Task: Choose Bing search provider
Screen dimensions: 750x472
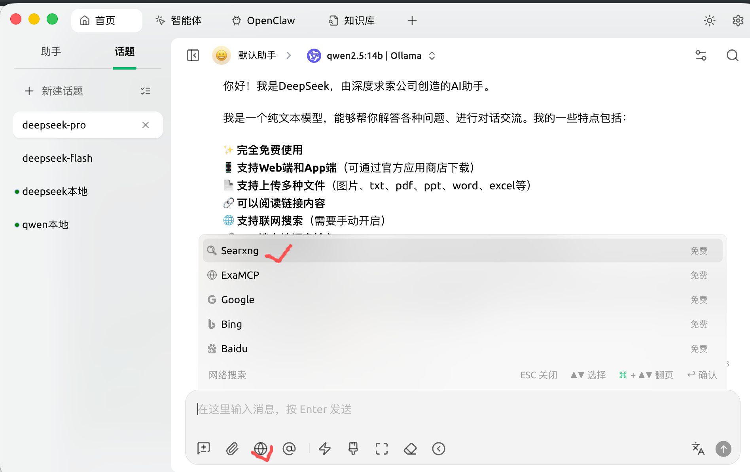Action: point(463,324)
